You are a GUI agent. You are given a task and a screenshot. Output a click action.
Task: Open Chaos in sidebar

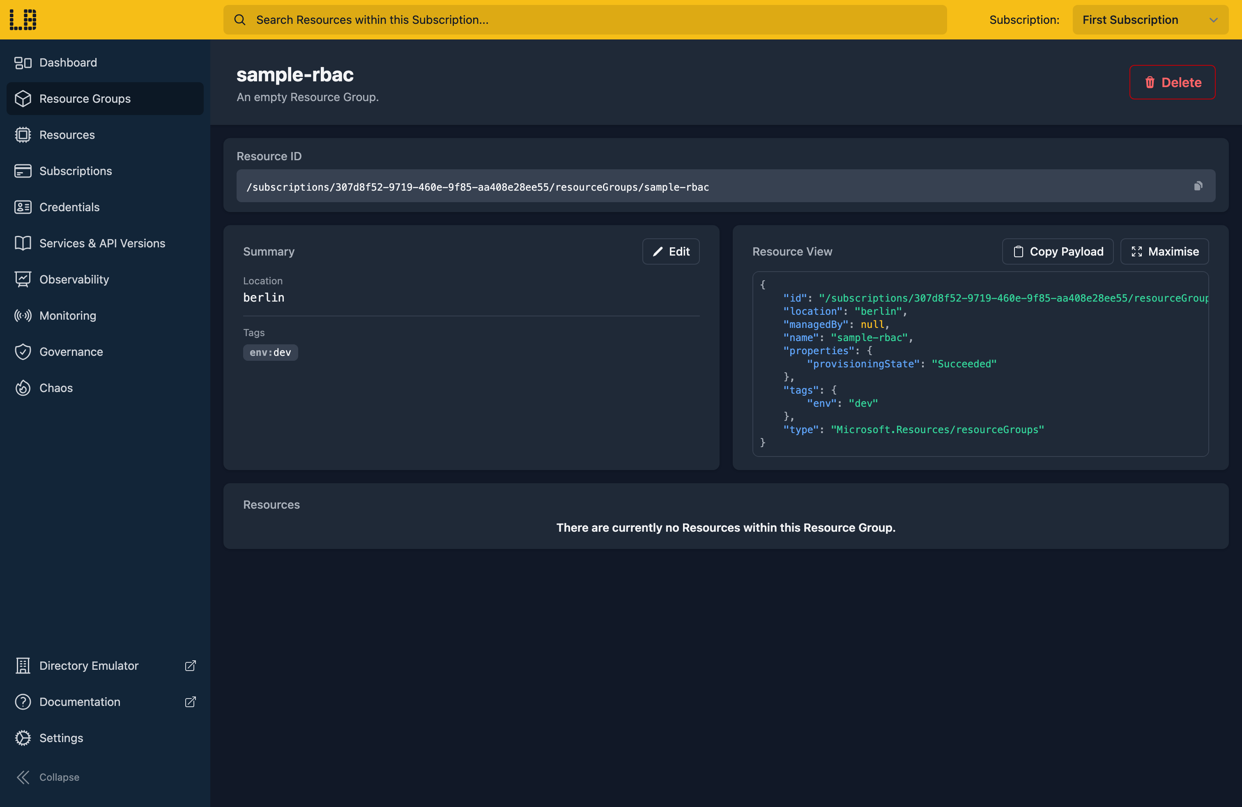[x=105, y=388]
